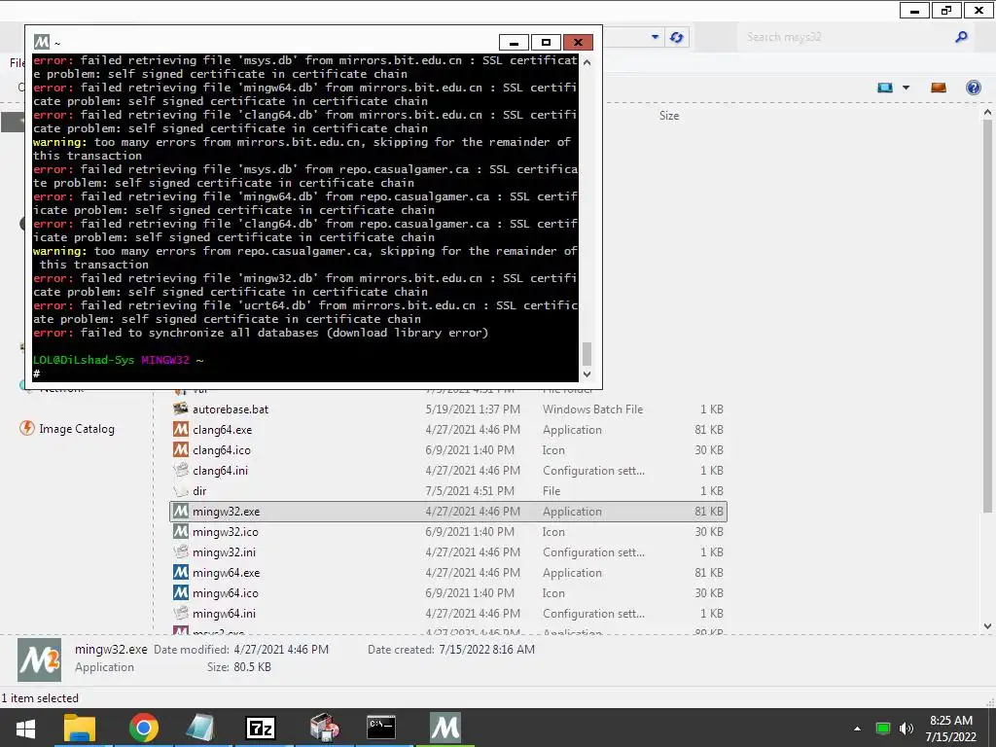Viewport: 996px width, 747px height.
Task: Open the terminal window M system menu
Action: 42,42
